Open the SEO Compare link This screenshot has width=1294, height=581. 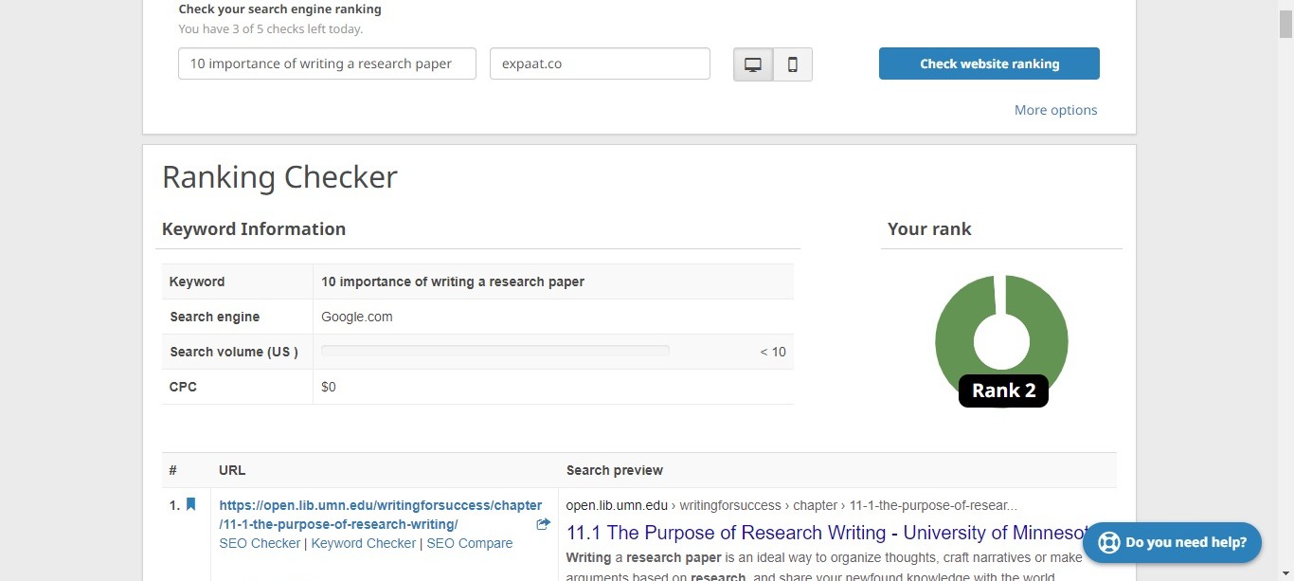[x=469, y=543]
